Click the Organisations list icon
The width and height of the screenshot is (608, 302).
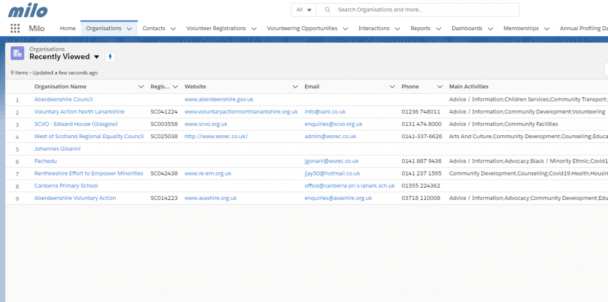click(17, 53)
